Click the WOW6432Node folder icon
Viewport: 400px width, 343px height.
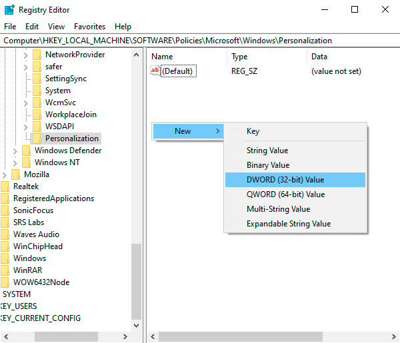[x=5, y=282]
